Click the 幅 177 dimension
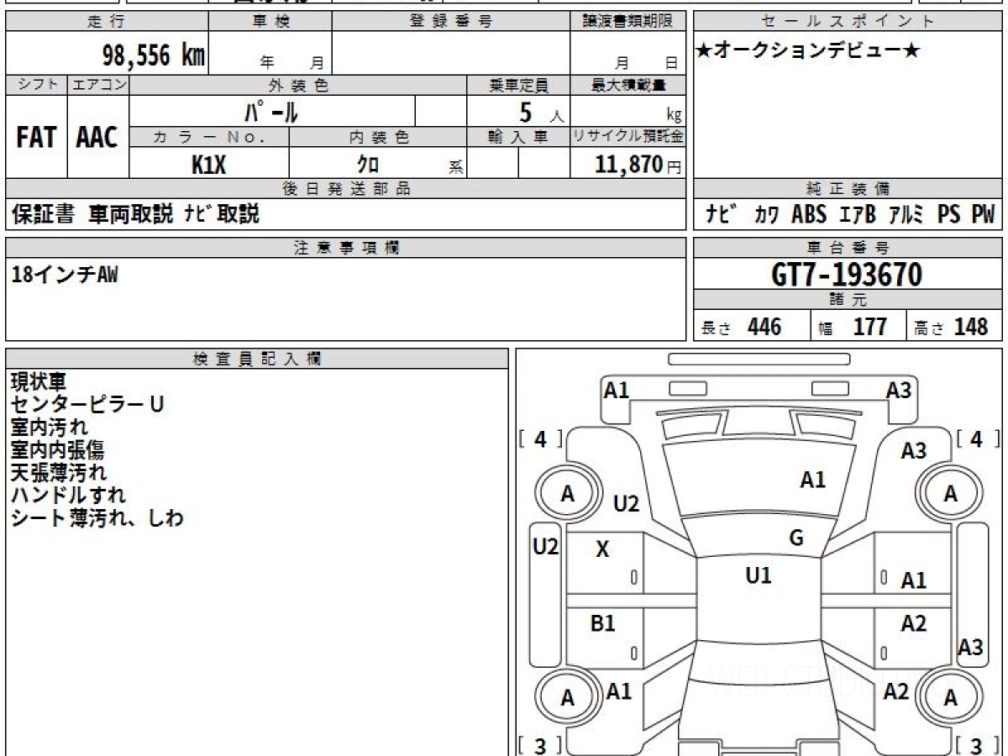 pyautogui.click(x=853, y=327)
